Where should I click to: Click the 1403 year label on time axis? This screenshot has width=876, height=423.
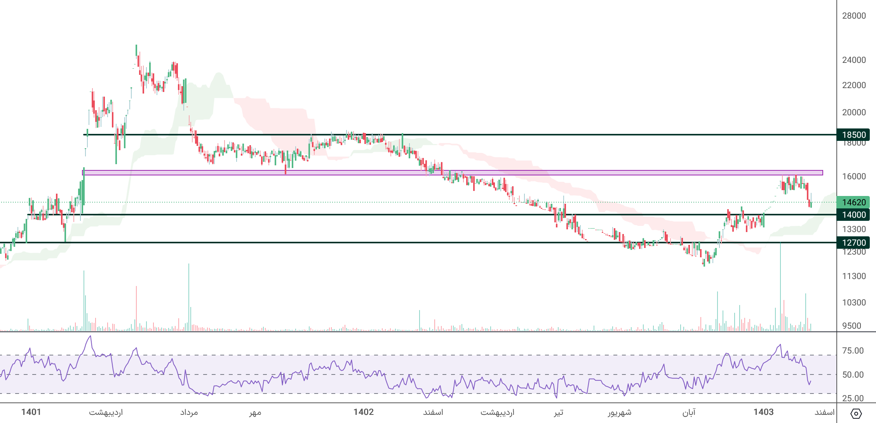(x=764, y=412)
